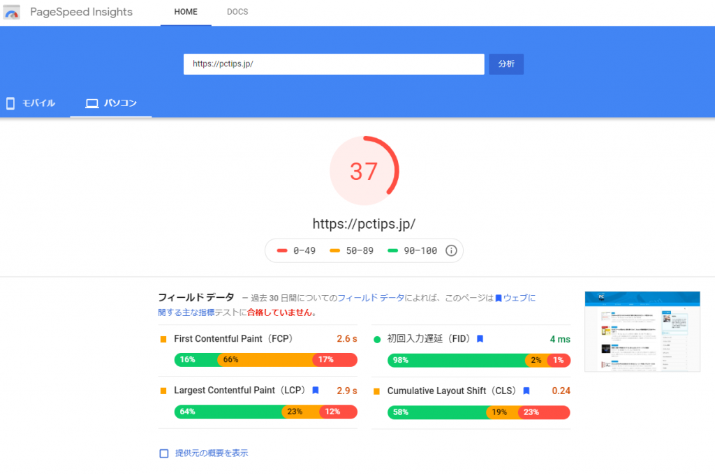This screenshot has height=475, width=715.
Task: Click the First Contentful Paint (FCP) label
Action: point(233,339)
